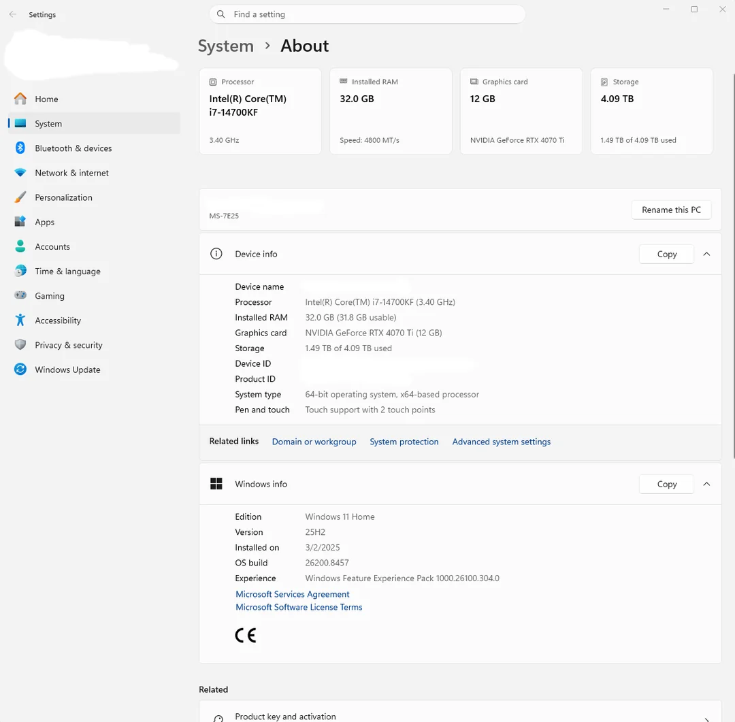This screenshot has height=722, width=735.
Task: Click the Graphics card summary card
Action: 521,111
